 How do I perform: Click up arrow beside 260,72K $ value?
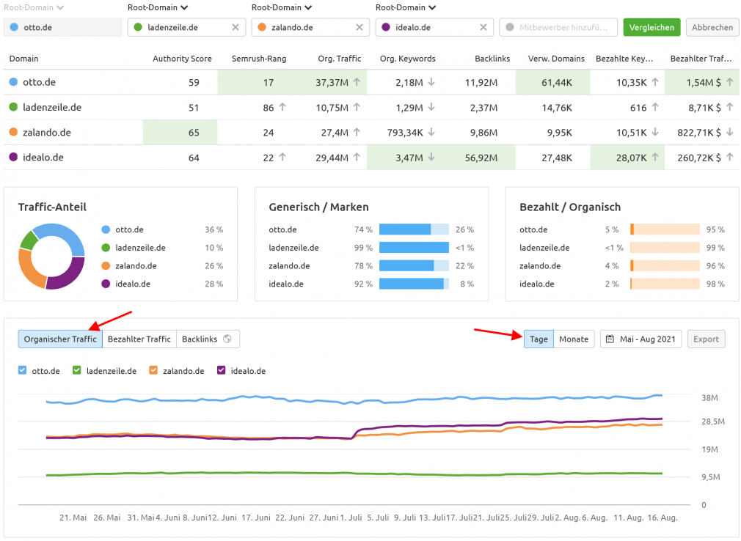point(730,157)
